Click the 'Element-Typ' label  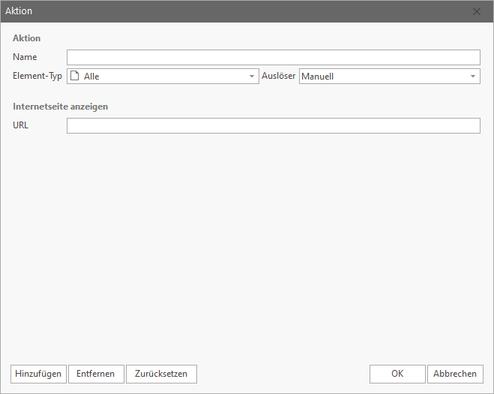(37, 76)
